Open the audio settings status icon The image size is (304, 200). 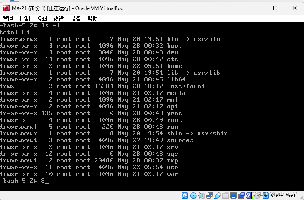point(201,195)
